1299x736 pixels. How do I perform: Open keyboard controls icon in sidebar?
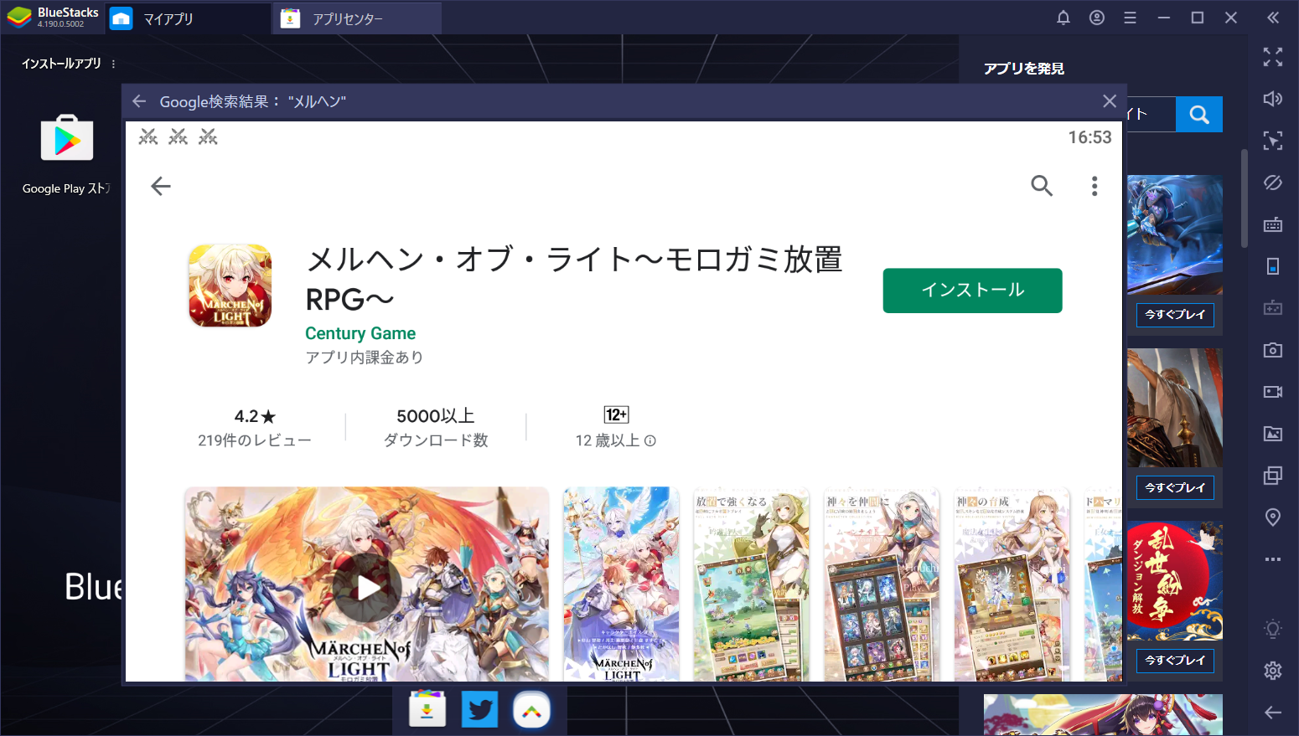pyautogui.click(x=1273, y=224)
